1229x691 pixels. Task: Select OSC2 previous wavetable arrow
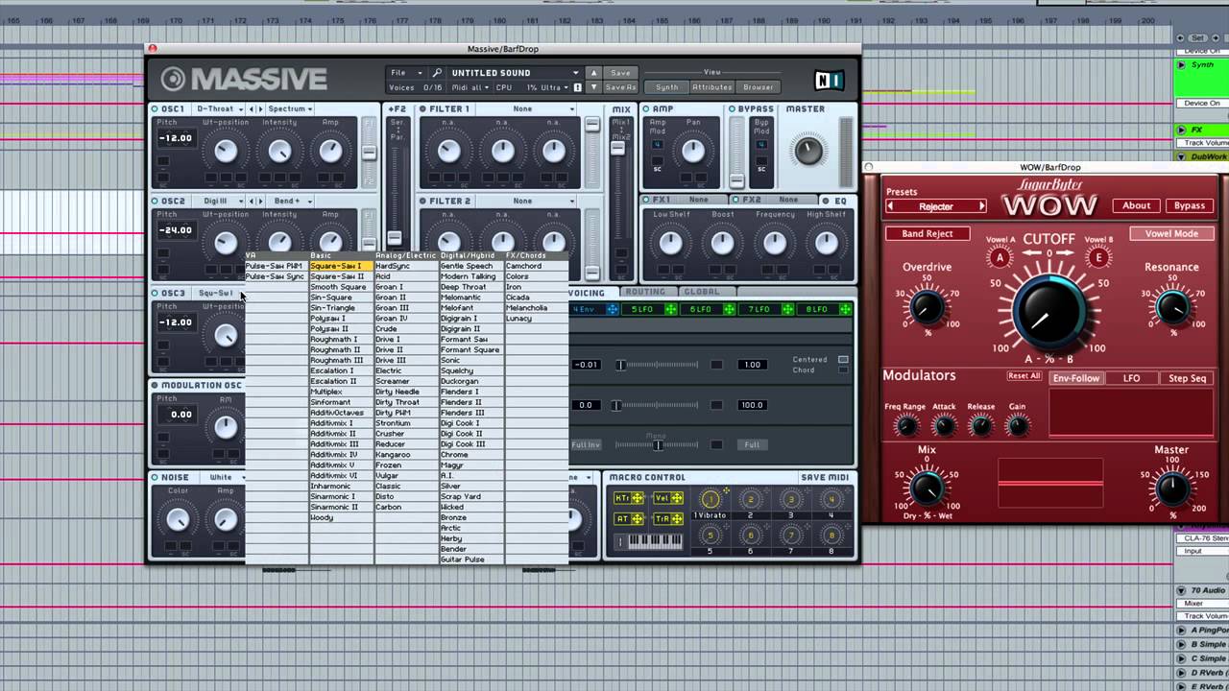coord(252,202)
